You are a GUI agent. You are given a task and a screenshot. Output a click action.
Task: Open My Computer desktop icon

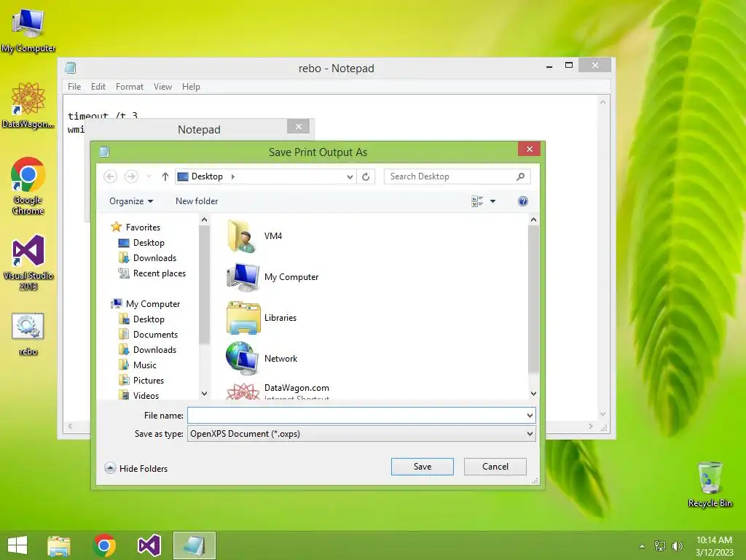click(28, 31)
